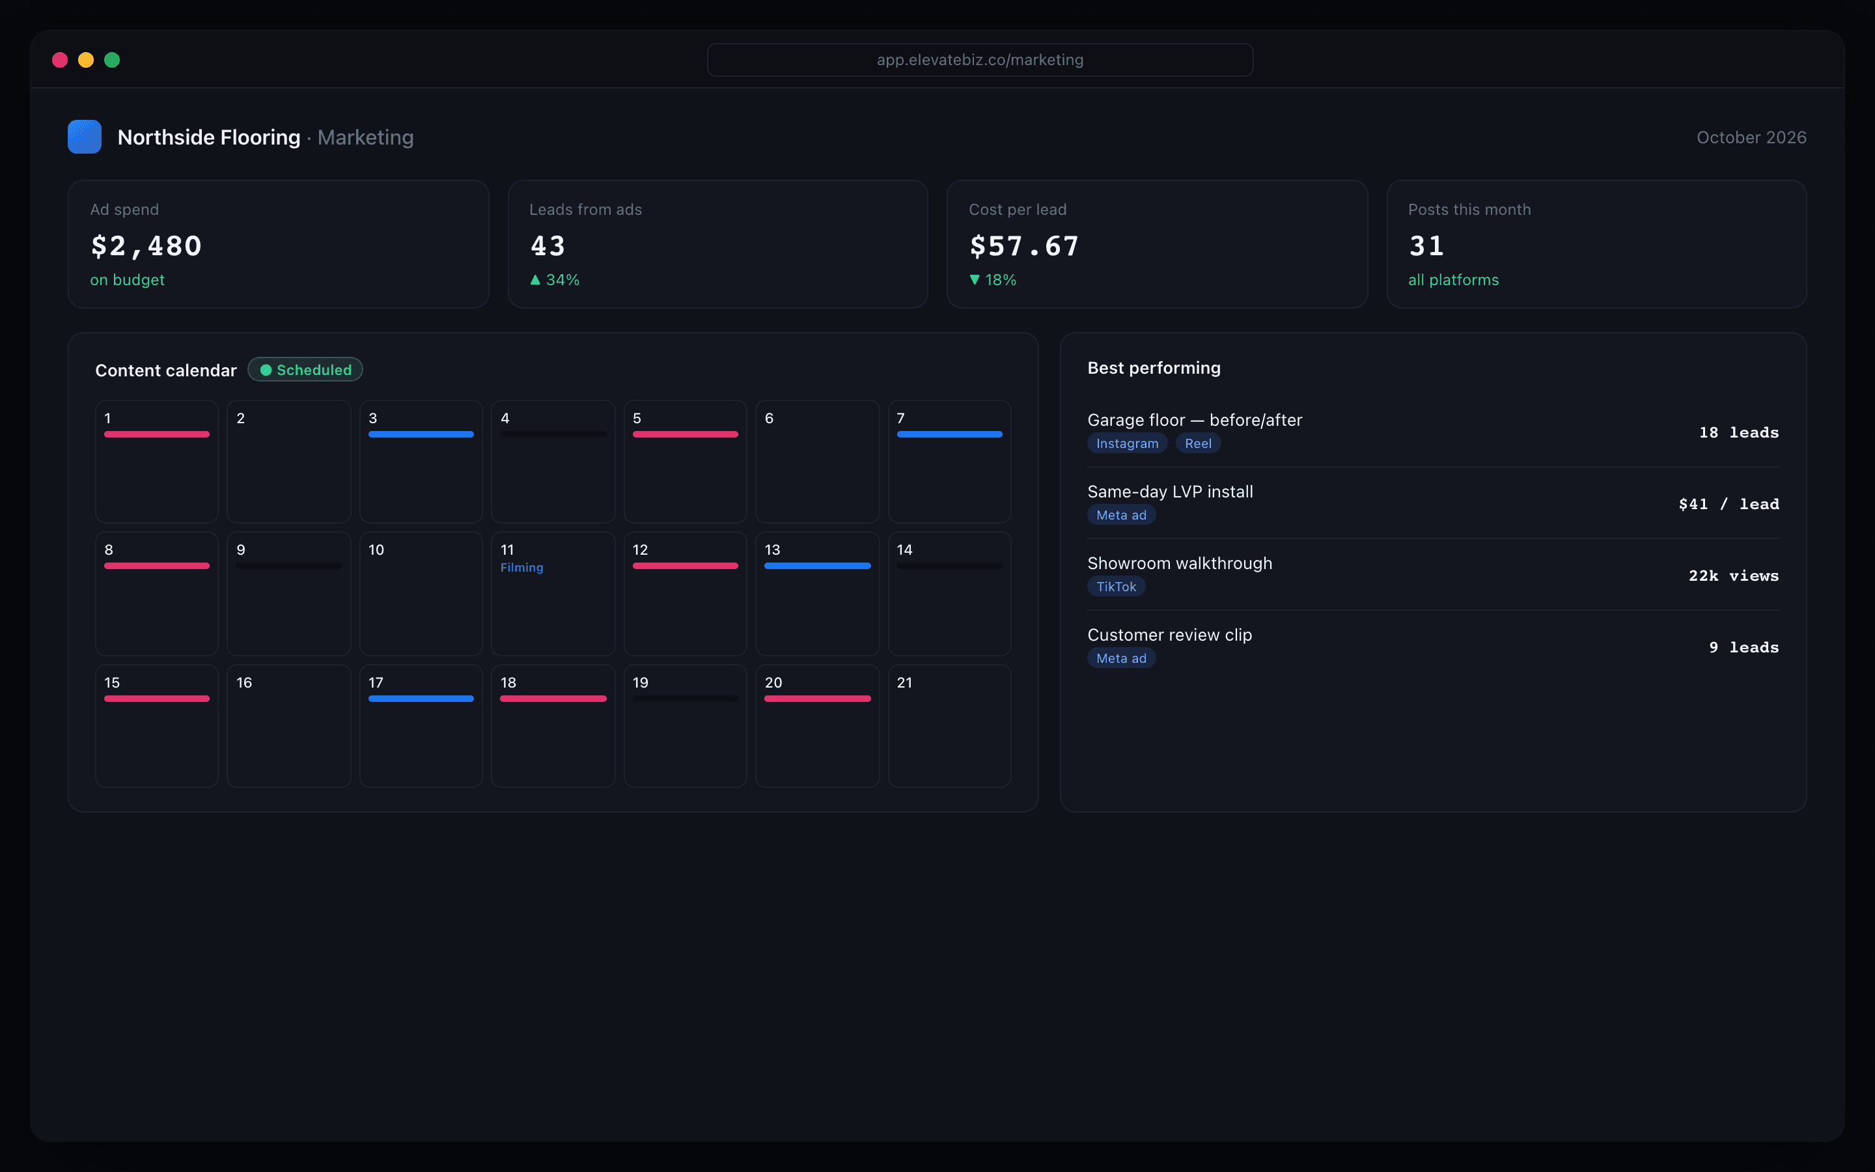The image size is (1875, 1172).
Task: Click the pink bar on calendar day 1
Action: (156, 434)
